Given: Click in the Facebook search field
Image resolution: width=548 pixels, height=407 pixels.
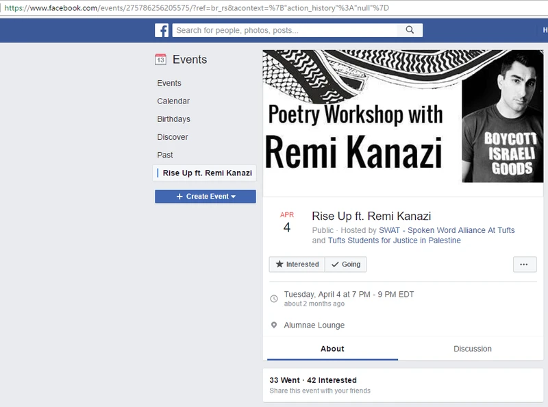Looking at the screenshot, I should pyautogui.click(x=285, y=30).
